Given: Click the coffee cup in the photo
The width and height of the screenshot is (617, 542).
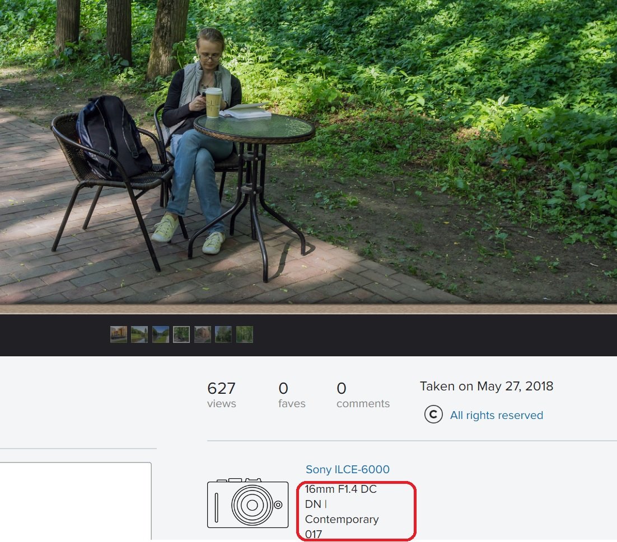Looking at the screenshot, I should [213, 102].
